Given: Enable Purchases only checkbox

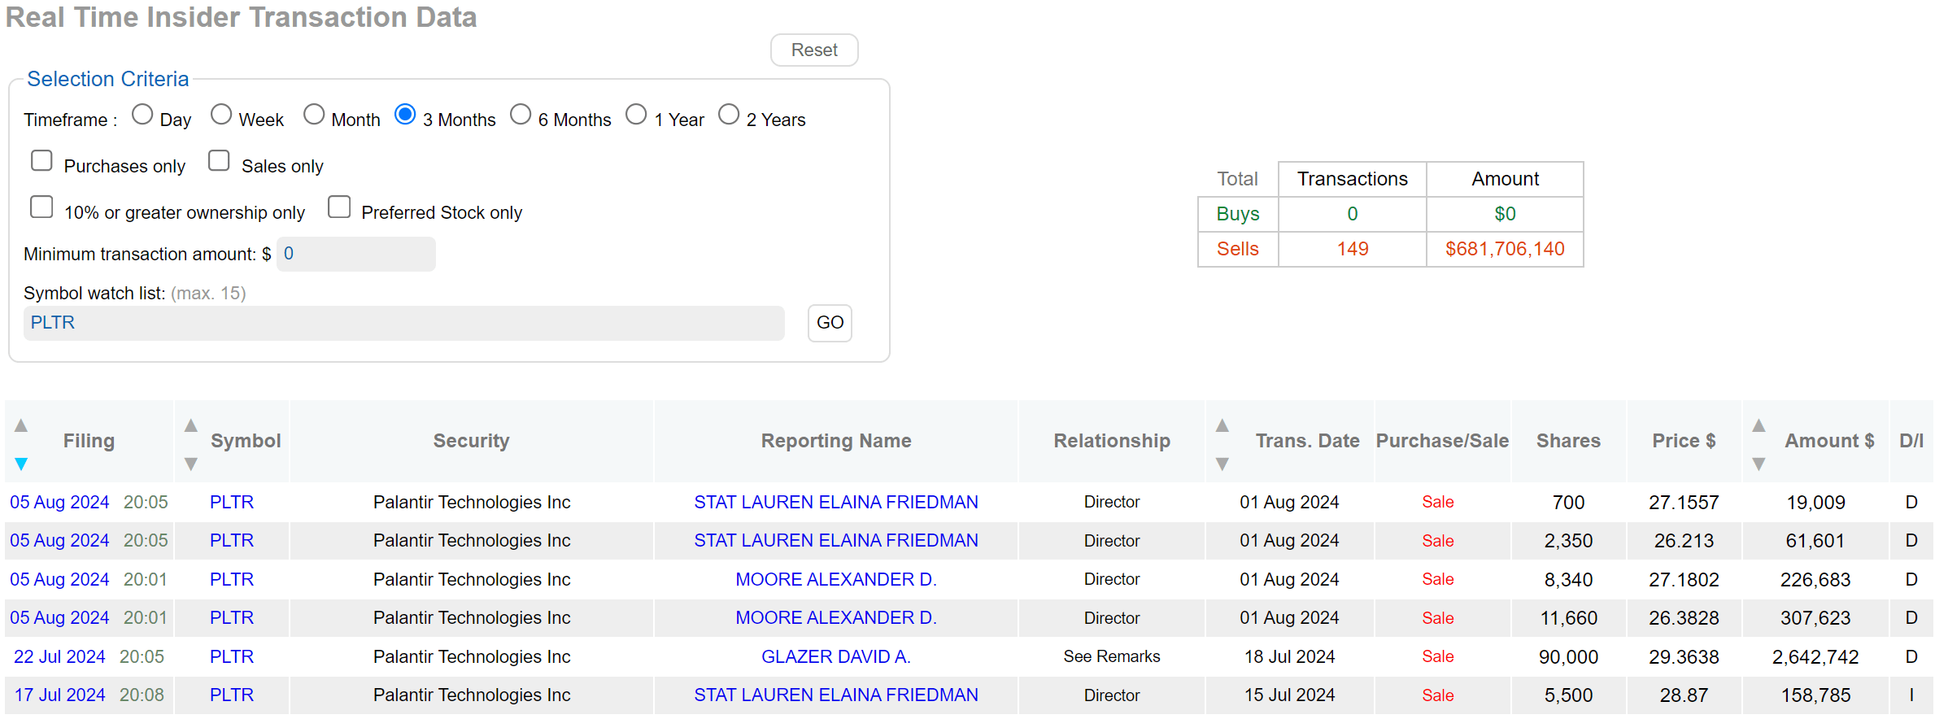Looking at the screenshot, I should (41, 161).
